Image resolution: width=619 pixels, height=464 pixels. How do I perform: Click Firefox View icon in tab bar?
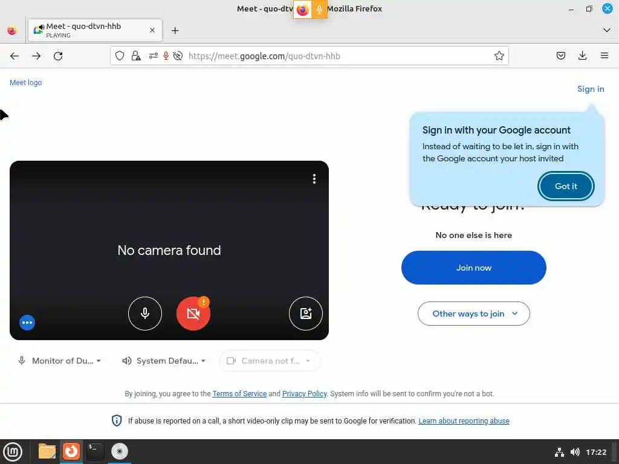[x=12, y=30]
